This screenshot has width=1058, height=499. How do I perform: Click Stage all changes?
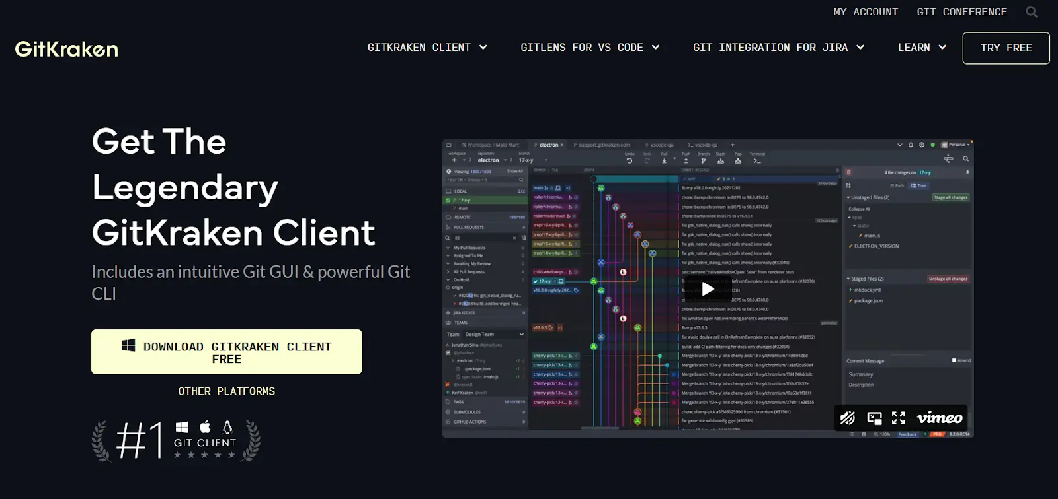click(x=951, y=197)
